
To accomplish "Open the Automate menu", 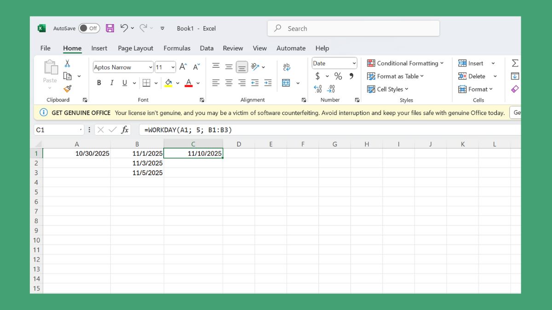I will click(x=291, y=48).
